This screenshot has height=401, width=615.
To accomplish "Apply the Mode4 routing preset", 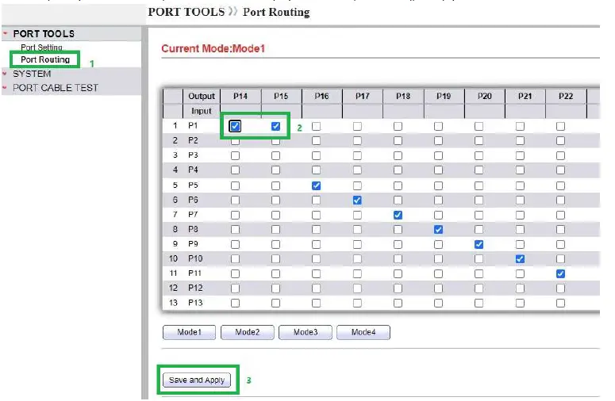I will point(363,332).
